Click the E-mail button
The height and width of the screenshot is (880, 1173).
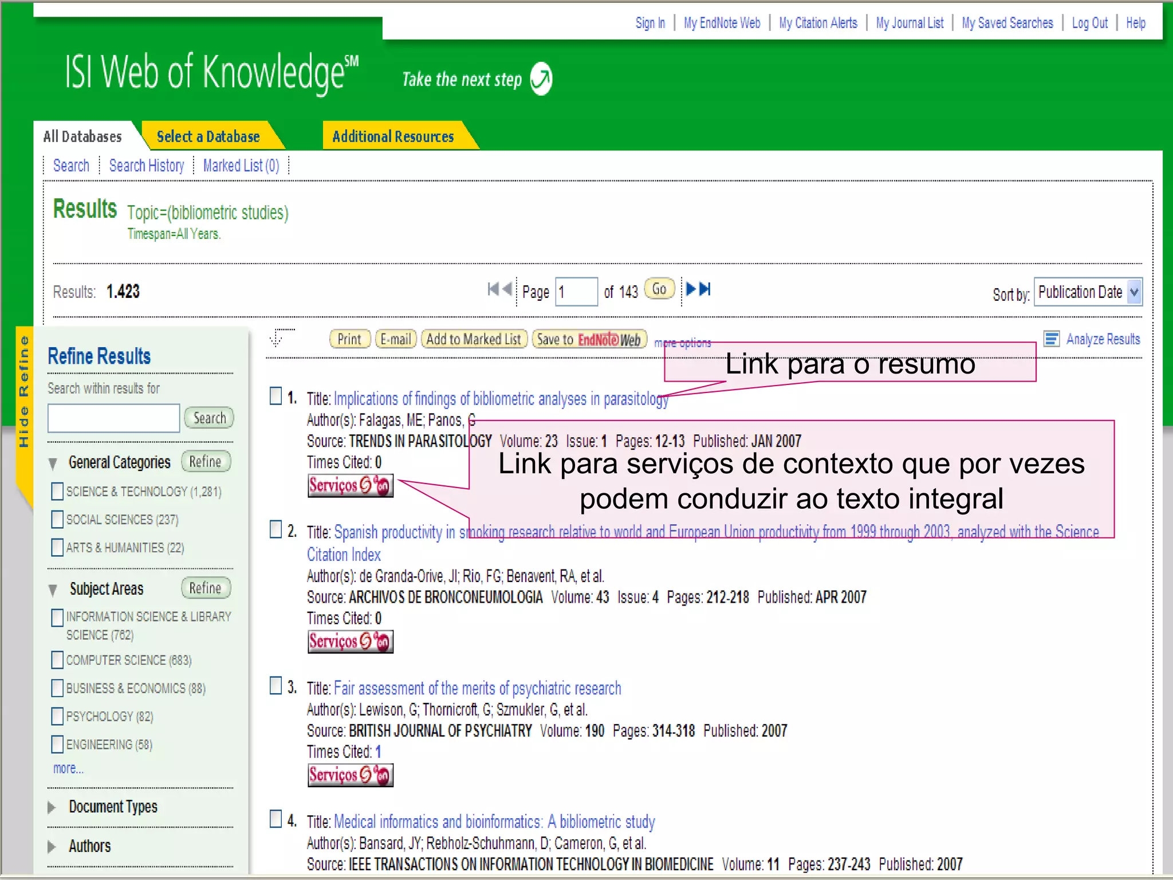(396, 339)
